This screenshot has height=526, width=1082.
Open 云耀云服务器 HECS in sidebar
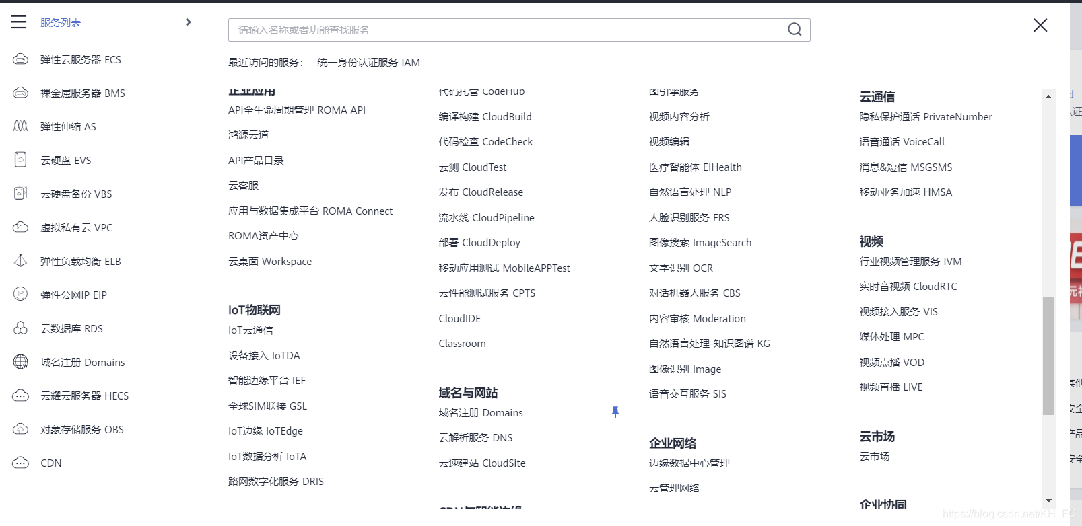85,396
